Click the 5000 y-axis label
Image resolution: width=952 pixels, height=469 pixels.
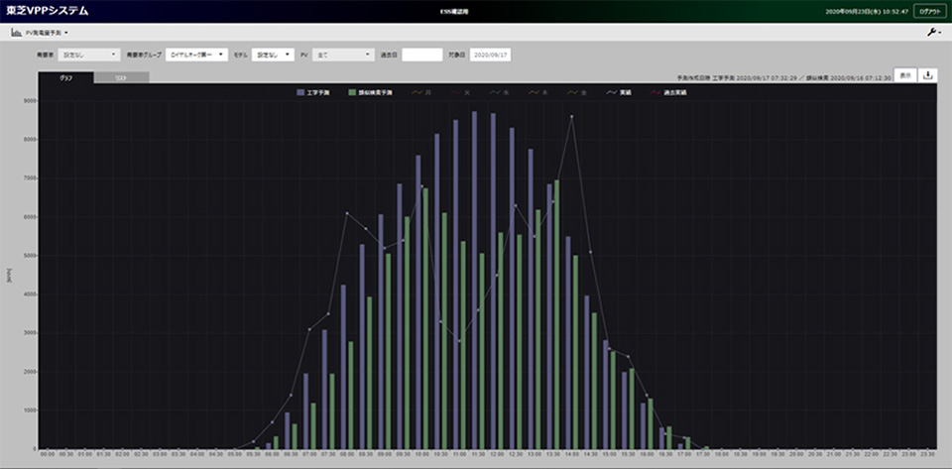tap(29, 256)
